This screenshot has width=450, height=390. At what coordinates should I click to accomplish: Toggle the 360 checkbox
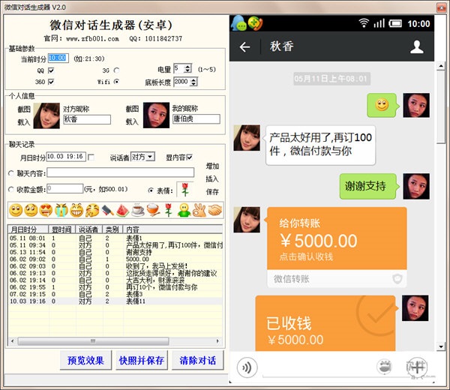pyautogui.click(x=51, y=82)
